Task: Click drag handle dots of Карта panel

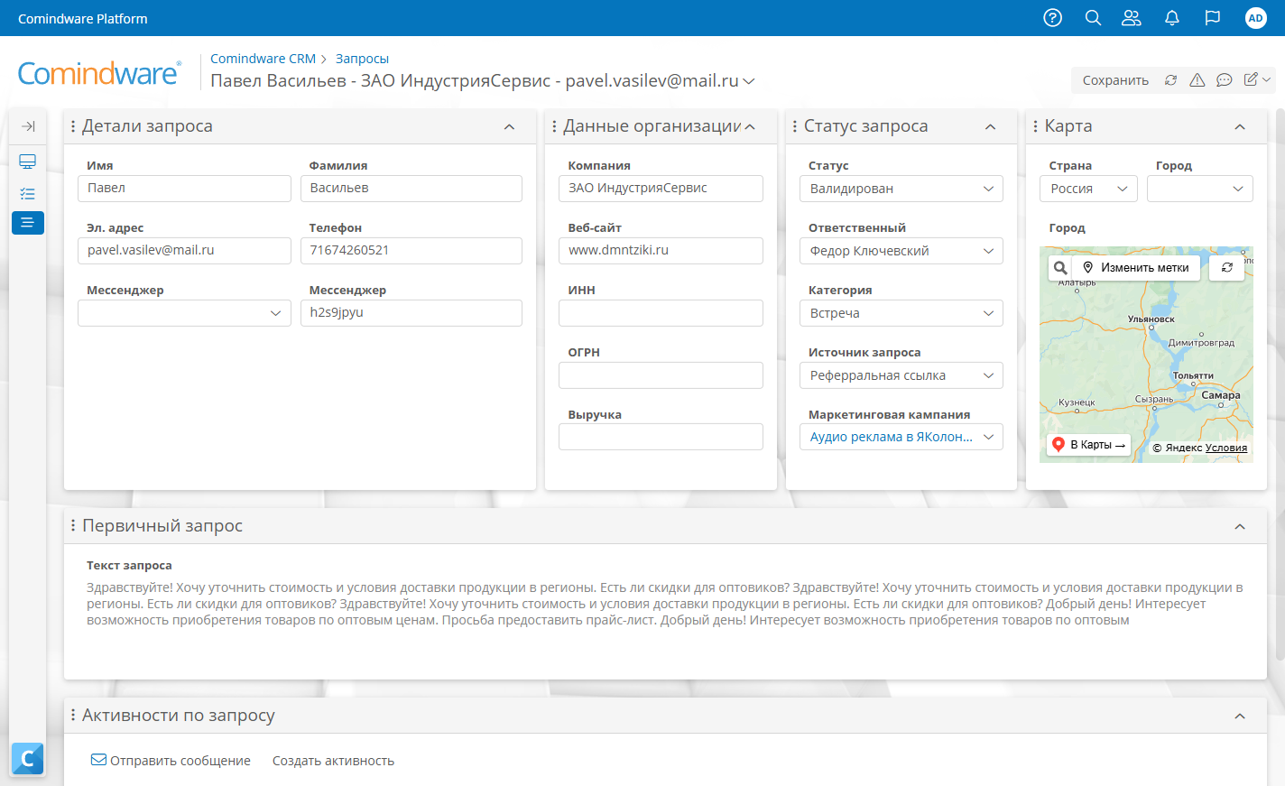Action: pos(1035,126)
